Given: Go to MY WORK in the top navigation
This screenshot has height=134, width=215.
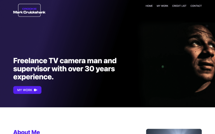Looking at the screenshot, I should [162, 6].
